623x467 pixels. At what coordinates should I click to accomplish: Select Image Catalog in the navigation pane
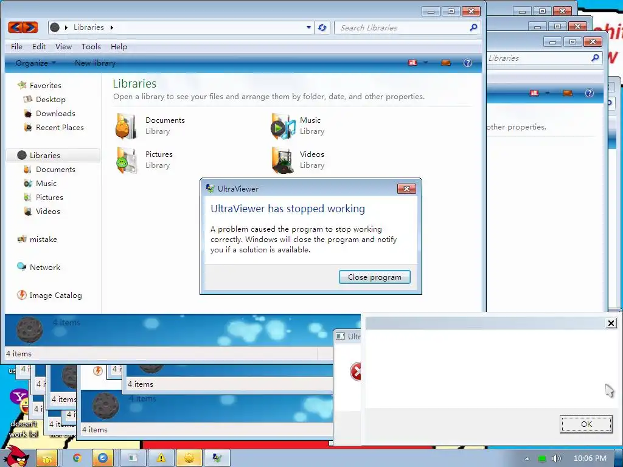tap(55, 296)
